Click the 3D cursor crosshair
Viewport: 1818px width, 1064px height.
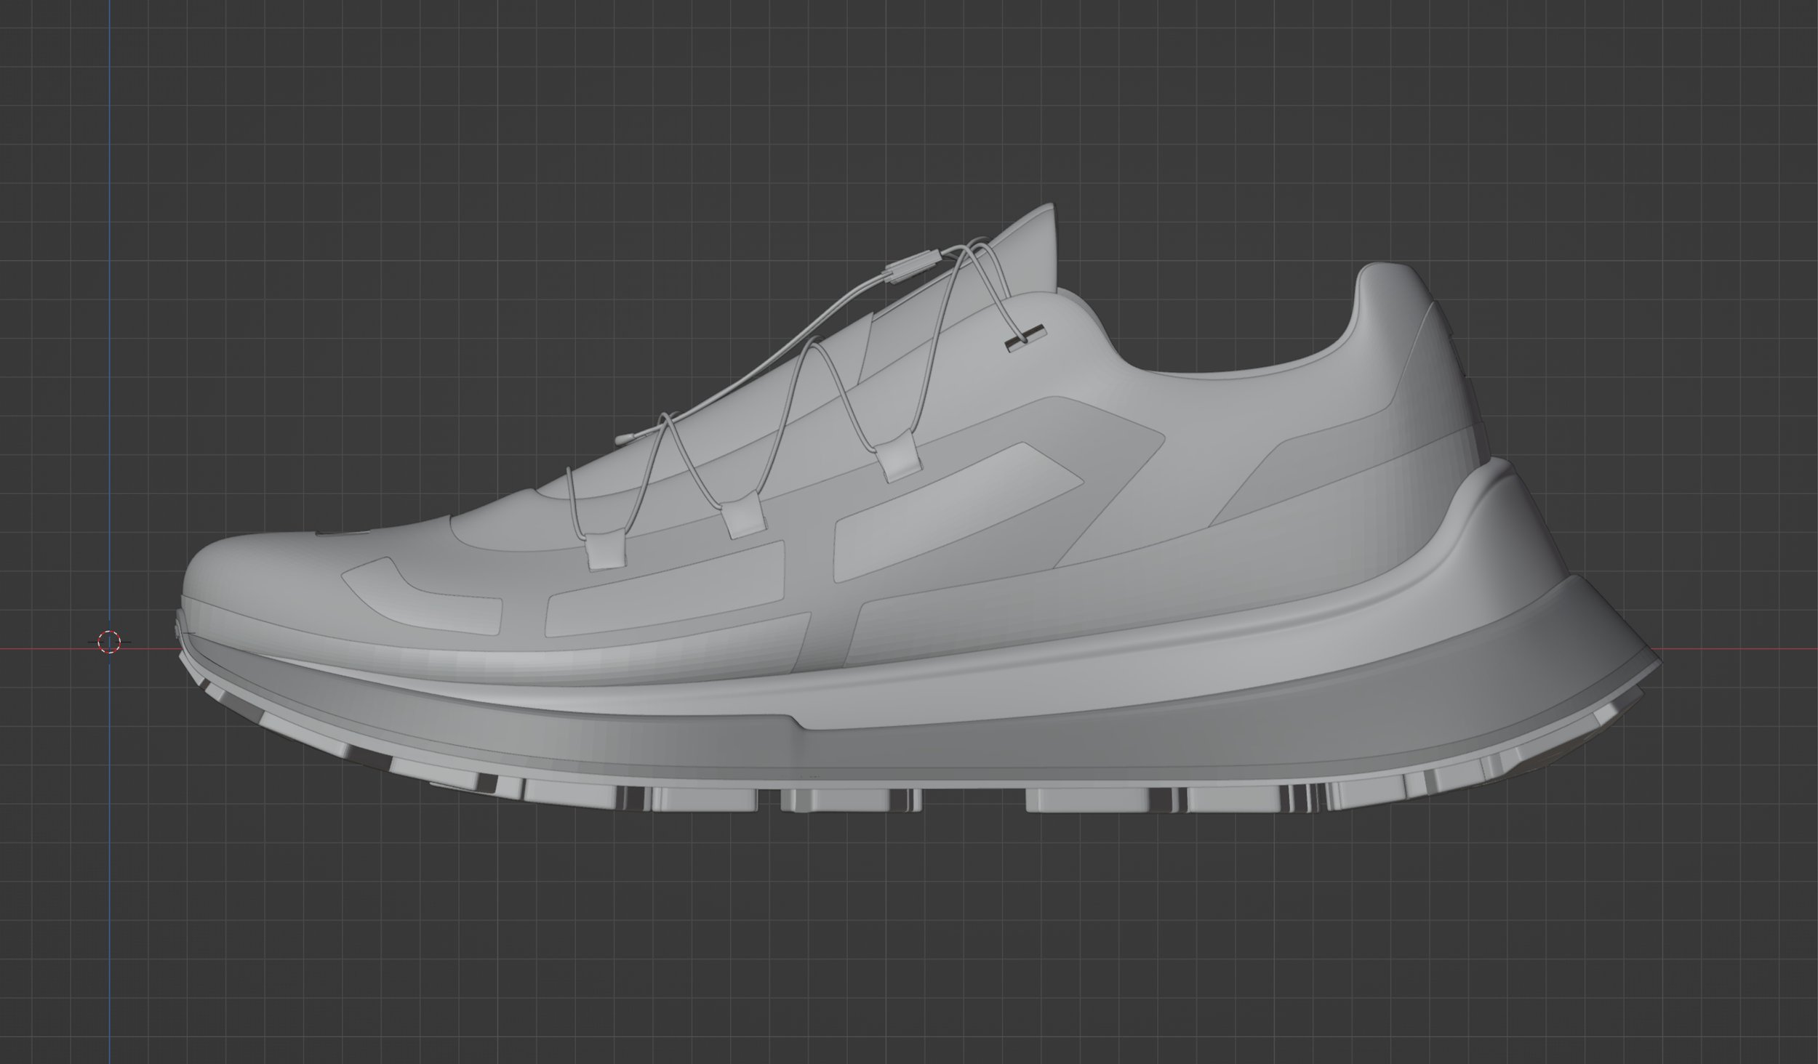click(x=109, y=641)
